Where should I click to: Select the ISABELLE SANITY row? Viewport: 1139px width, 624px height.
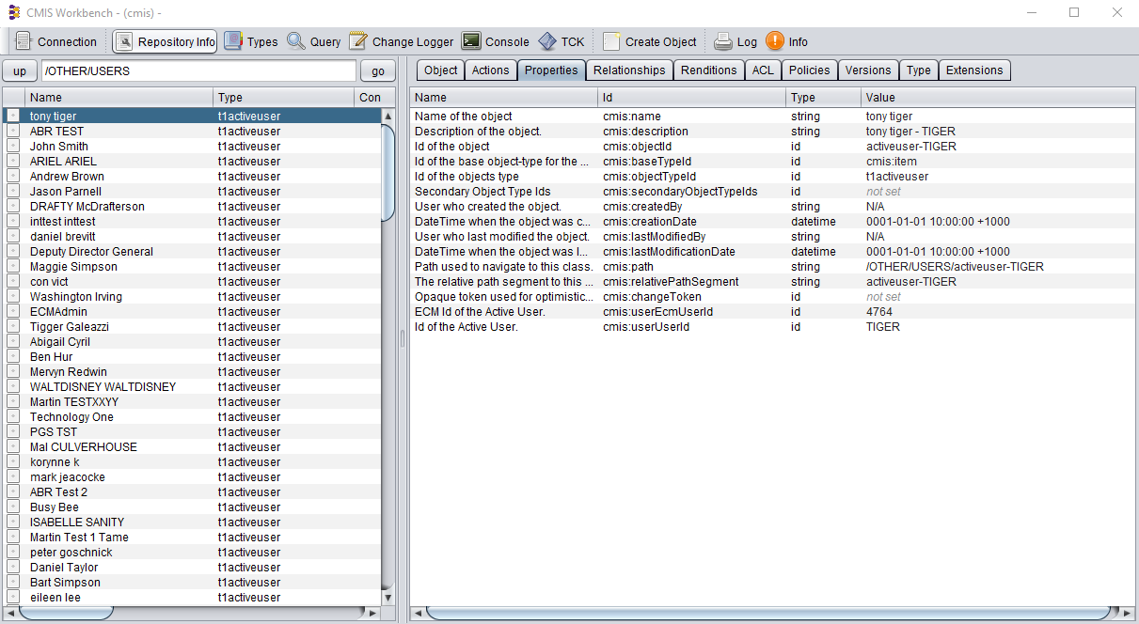tap(193, 523)
